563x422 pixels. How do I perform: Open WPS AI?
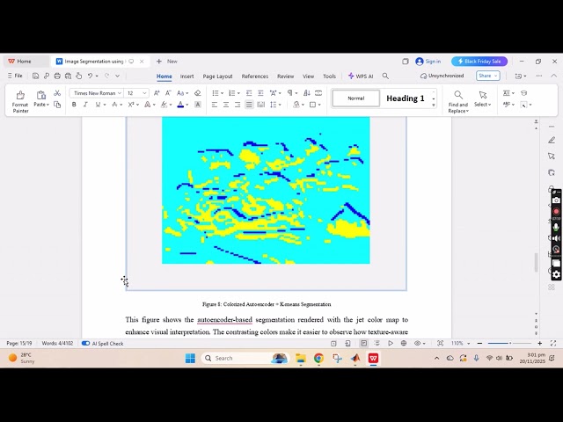[361, 76]
